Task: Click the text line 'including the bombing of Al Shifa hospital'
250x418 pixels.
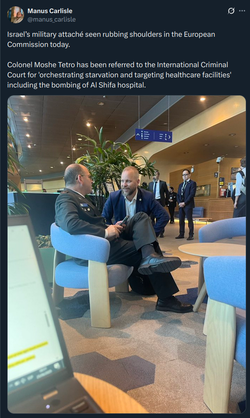Action: (76, 85)
